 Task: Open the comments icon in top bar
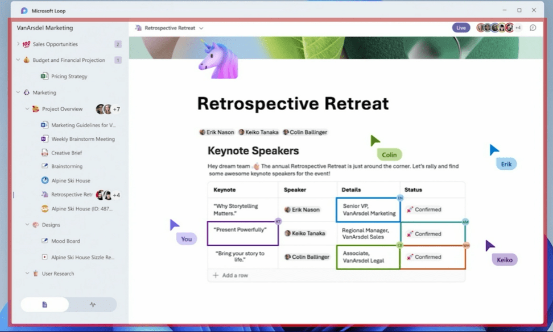[x=533, y=28]
